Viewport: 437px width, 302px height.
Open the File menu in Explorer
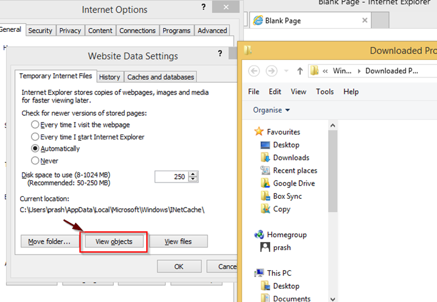(x=254, y=91)
